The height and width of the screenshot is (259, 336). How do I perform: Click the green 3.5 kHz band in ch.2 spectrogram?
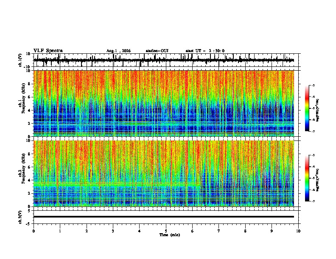click(x=117, y=184)
